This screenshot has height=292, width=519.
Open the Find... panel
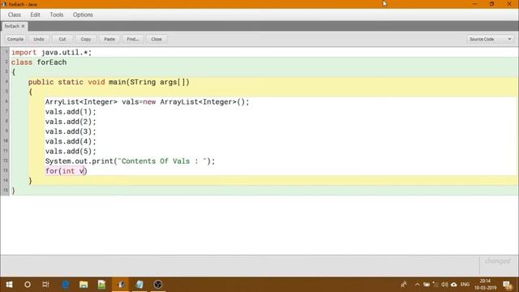pos(133,39)
